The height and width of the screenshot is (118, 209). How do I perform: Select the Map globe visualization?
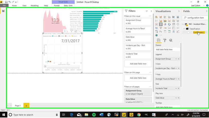[178, 24]
